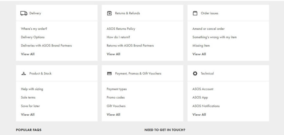Open Payment, Promos & Gift Vouchers heading
Screen dimensions: 284x135
(x=138, y=74)
